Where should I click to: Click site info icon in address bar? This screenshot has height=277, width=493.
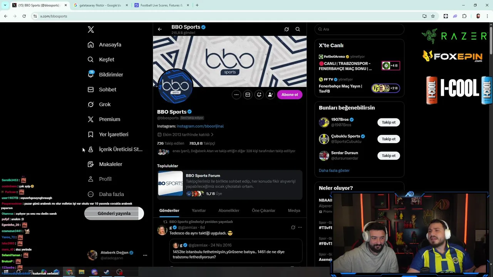35,16
